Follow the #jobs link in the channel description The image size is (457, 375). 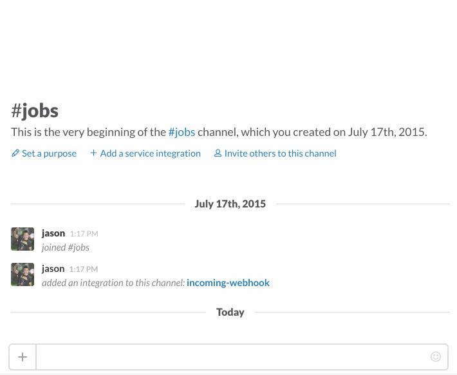click(182, 133)
